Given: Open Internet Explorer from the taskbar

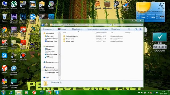Looking at the screenshot, I should 11,93.
